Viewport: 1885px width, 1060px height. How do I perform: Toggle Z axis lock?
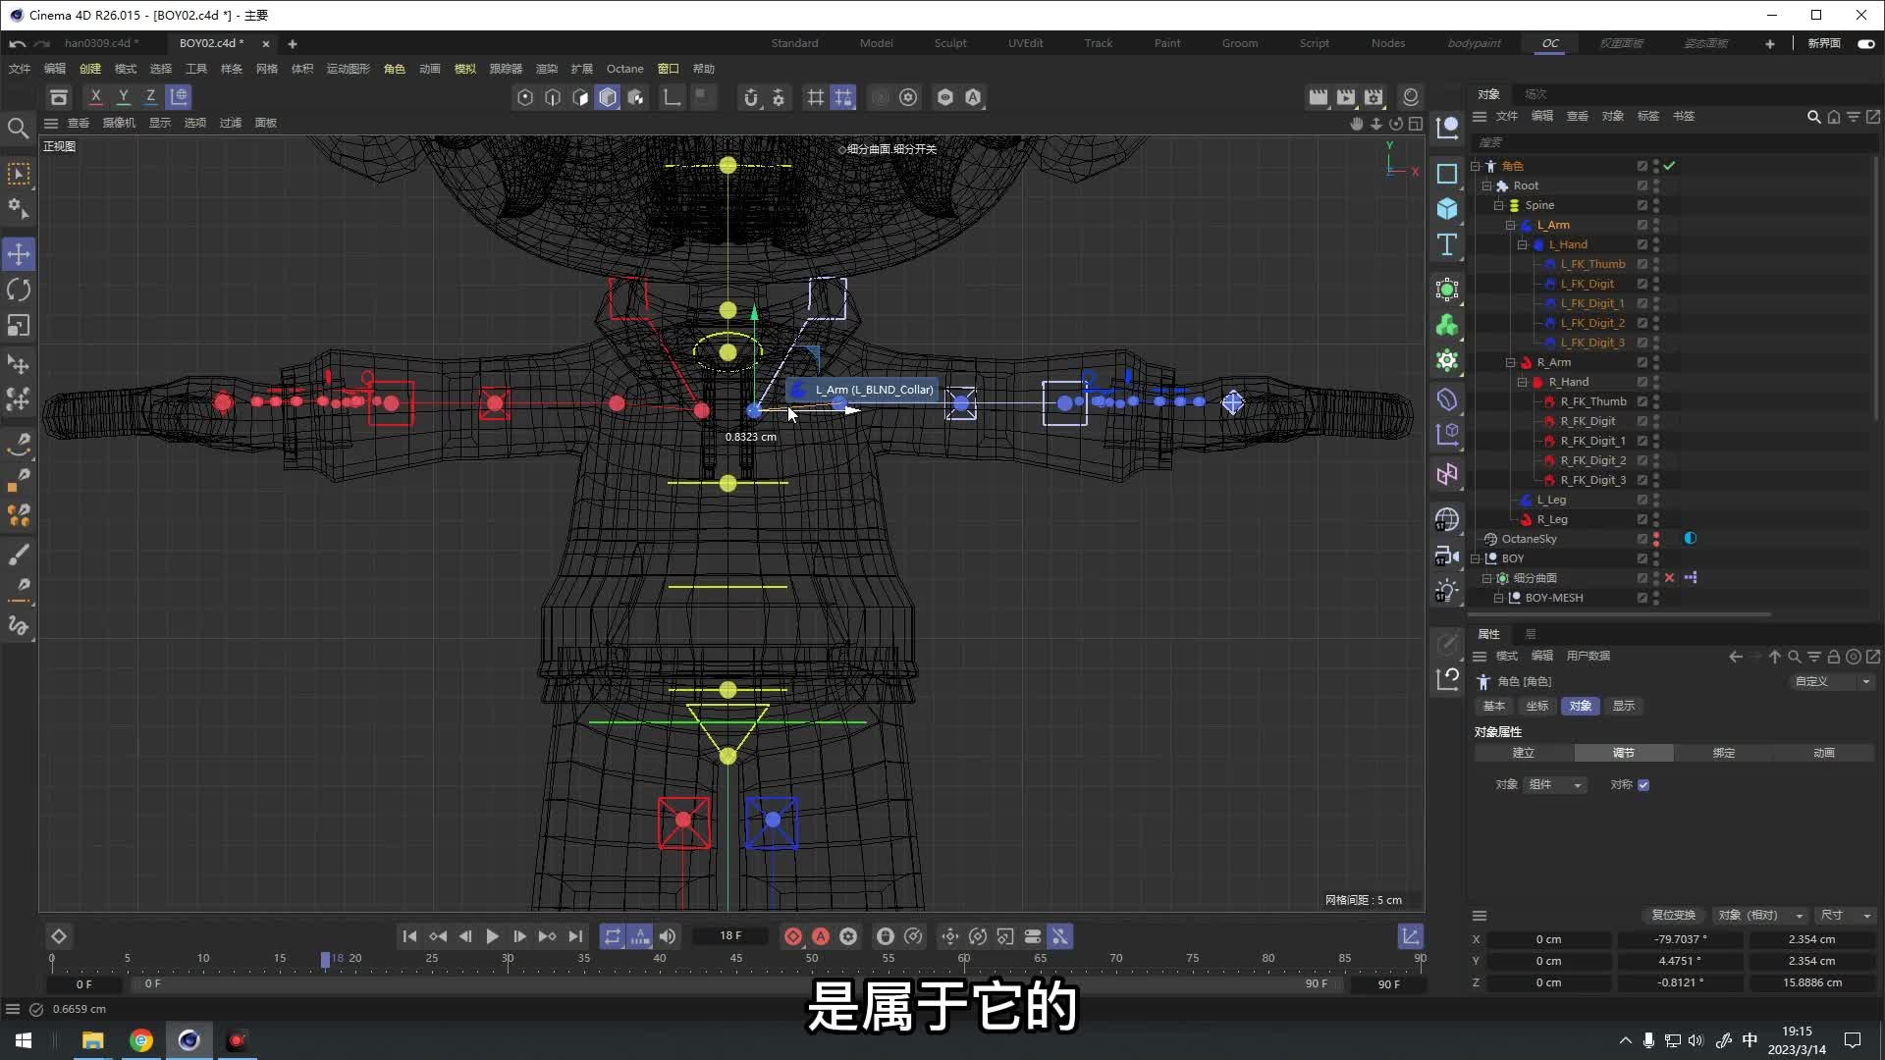point(150,97)
